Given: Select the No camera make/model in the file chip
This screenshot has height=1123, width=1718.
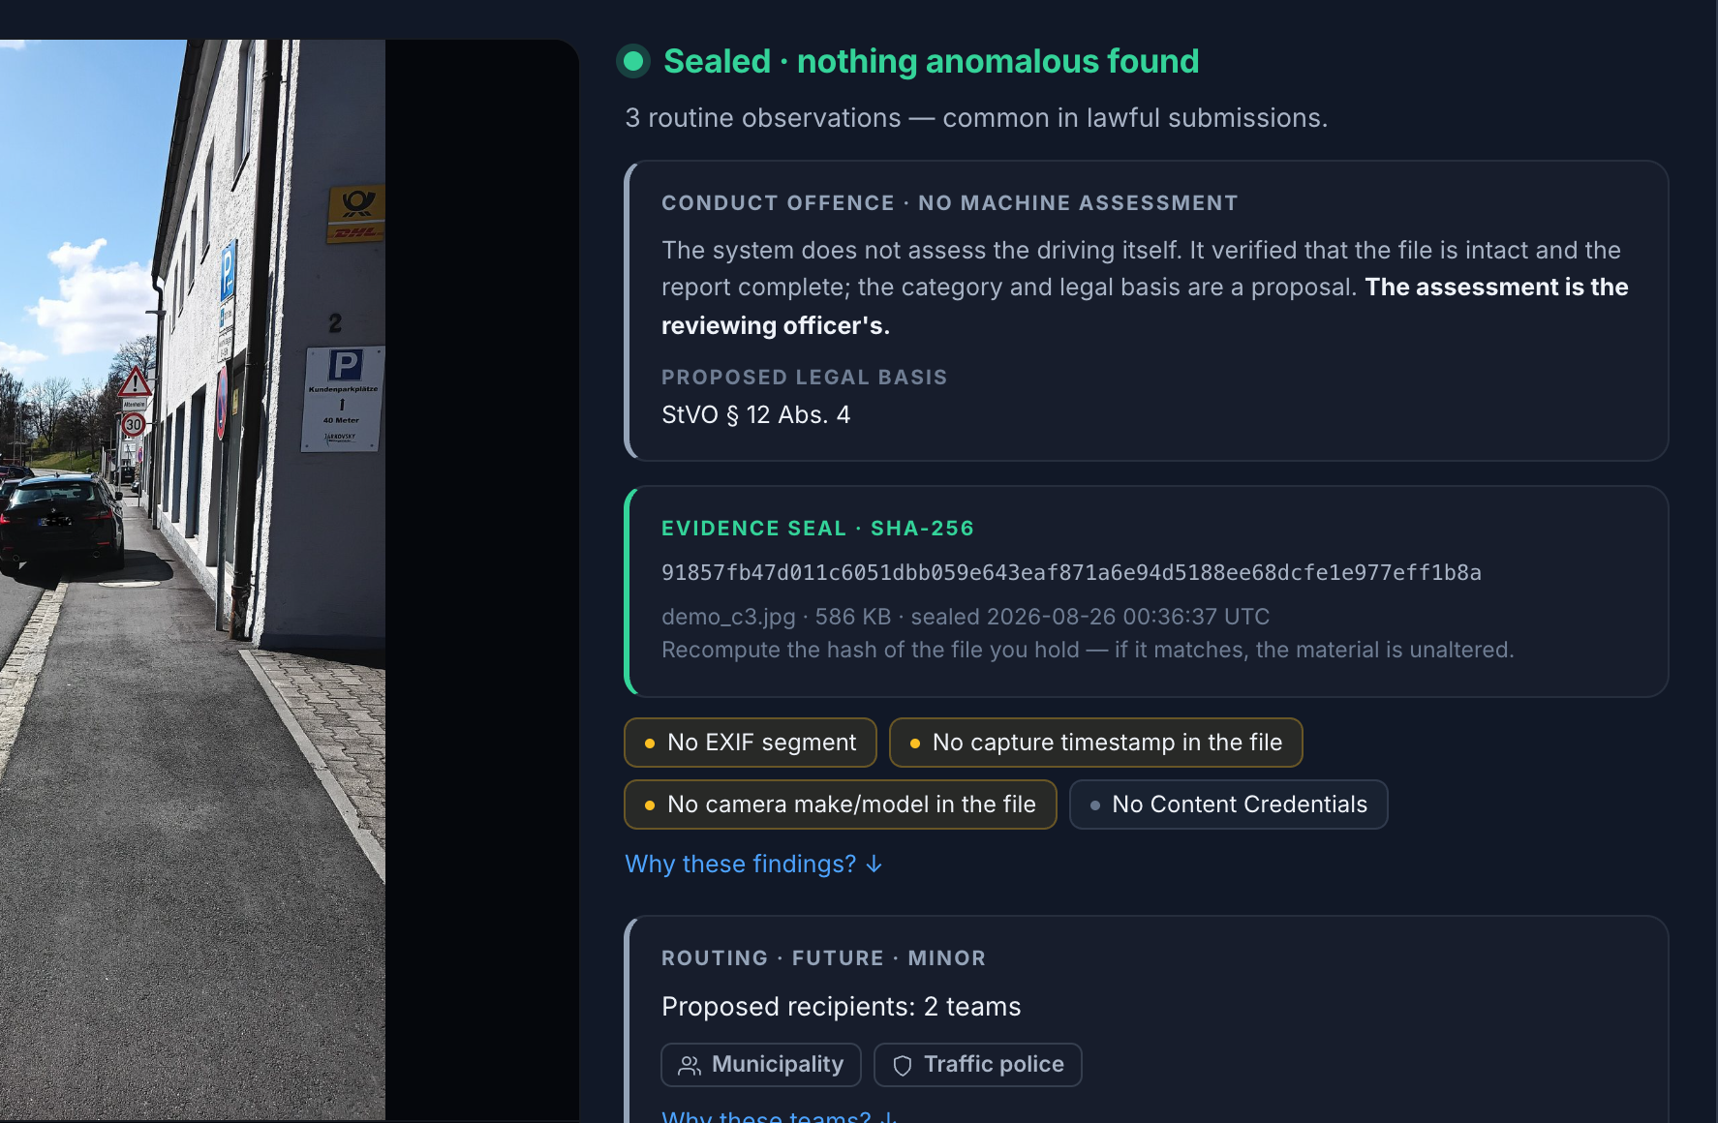Looking at the screenshot, I should 840,804.
